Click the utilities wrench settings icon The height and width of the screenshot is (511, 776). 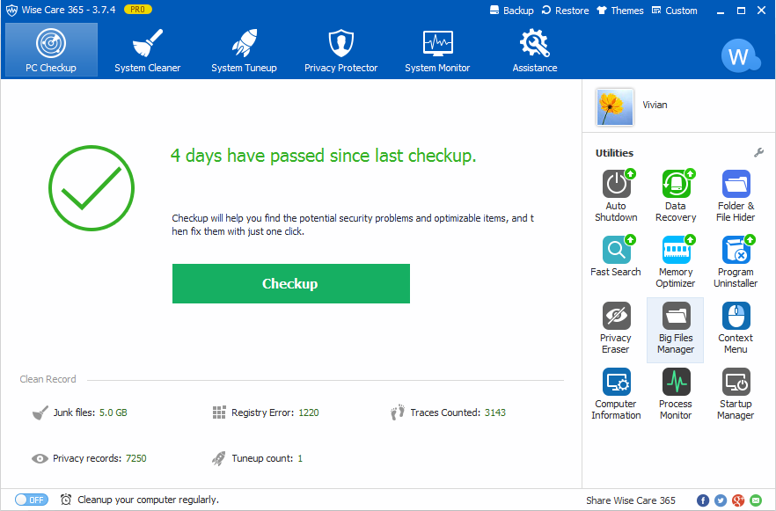(759, 153)
